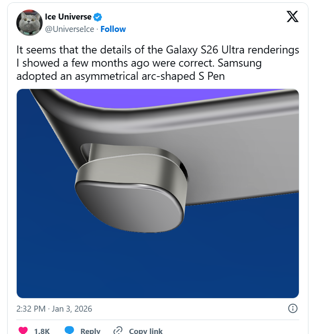Click the Copy link text
310x334 pixels.
(x=146, y=330)
